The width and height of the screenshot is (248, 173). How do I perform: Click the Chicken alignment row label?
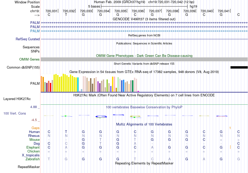pos(33,151)
